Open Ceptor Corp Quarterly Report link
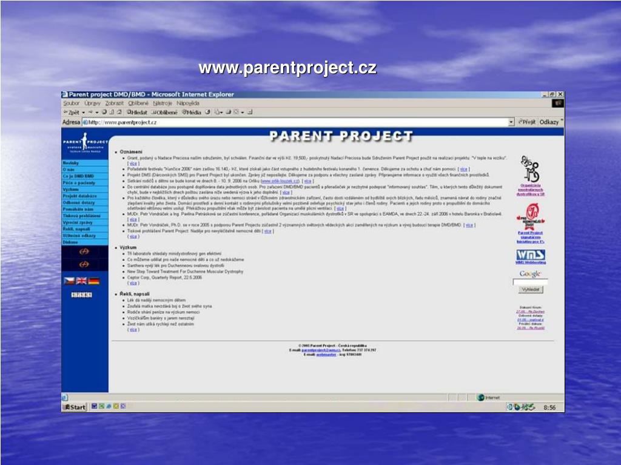 pyautogui.click(x=164, y=277)
